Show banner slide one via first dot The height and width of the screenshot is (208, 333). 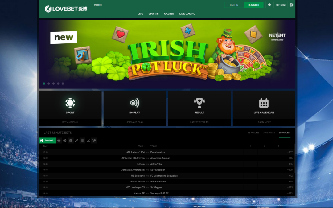coord(44,84)
